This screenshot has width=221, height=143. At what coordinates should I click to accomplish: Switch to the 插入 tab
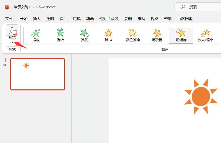tap(37, 19)
